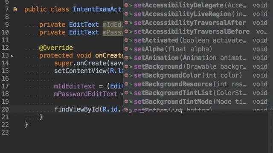Screen dimensions: 273x153
Task: Click the method icon beside setActivated
Action: click(x=126, y=40)
